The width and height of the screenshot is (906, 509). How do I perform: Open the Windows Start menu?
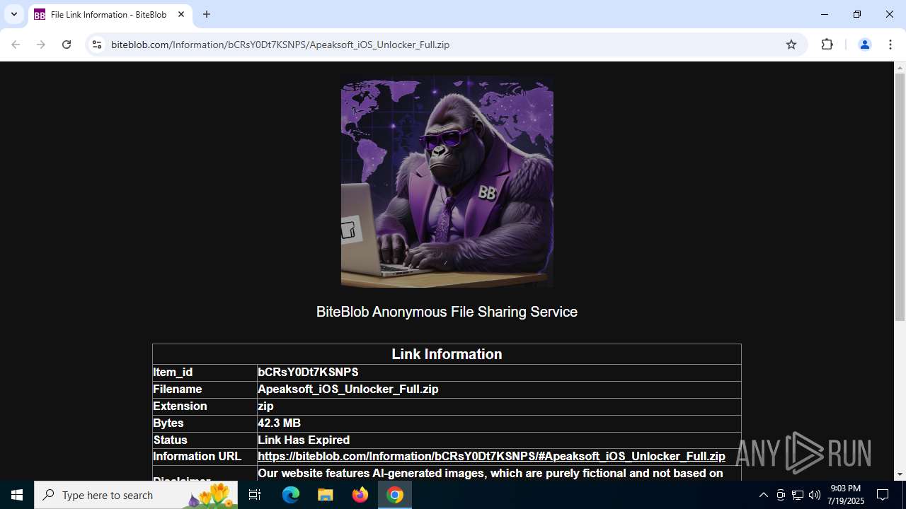(17, 495)
